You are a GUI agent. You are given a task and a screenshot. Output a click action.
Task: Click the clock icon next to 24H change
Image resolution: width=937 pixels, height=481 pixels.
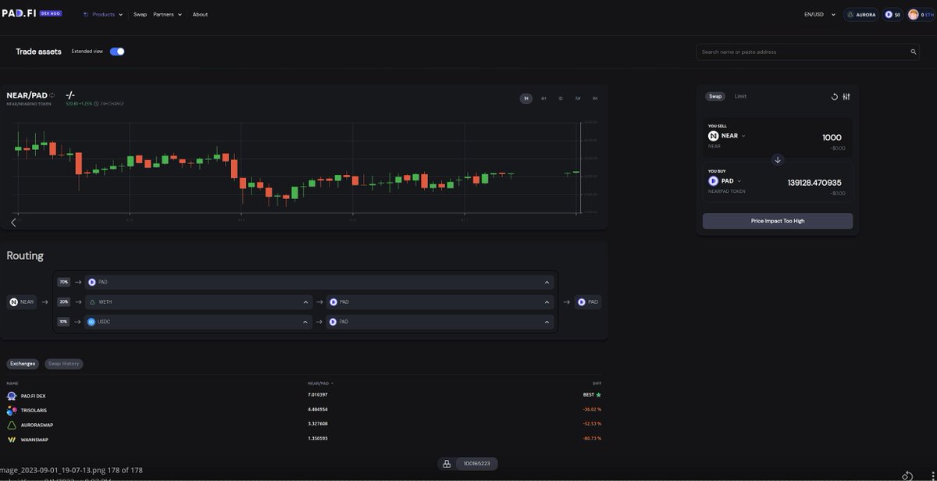(x=96, y=104)
